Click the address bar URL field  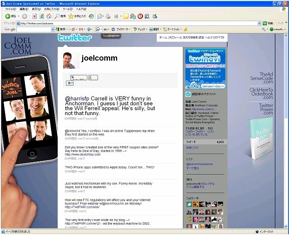point(137,23)
